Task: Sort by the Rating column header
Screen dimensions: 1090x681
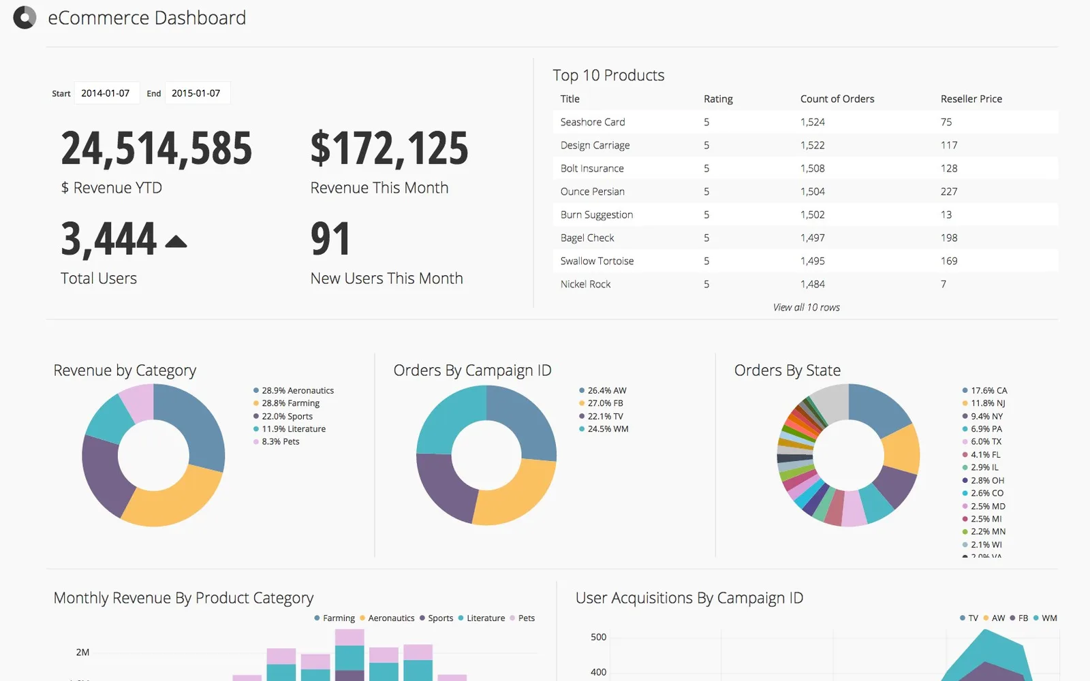Action: (718, 99)
